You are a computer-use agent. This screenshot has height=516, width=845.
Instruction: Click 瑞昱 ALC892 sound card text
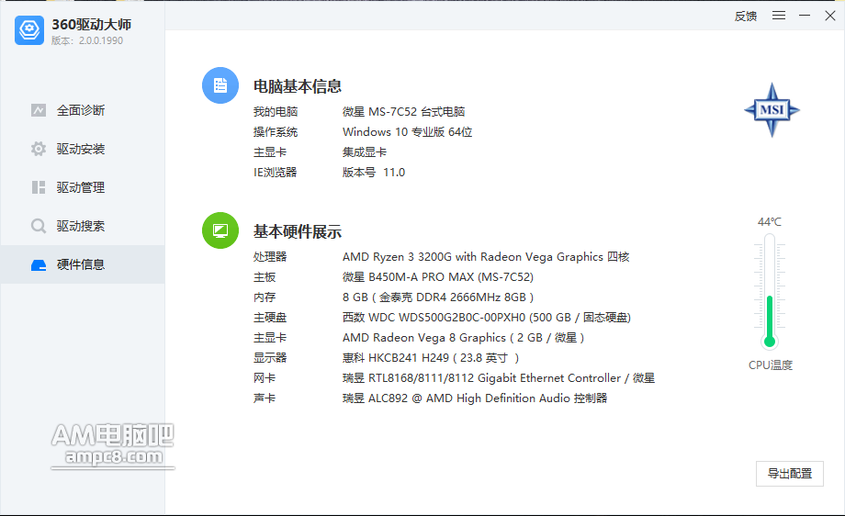click(x=475, y=398)
